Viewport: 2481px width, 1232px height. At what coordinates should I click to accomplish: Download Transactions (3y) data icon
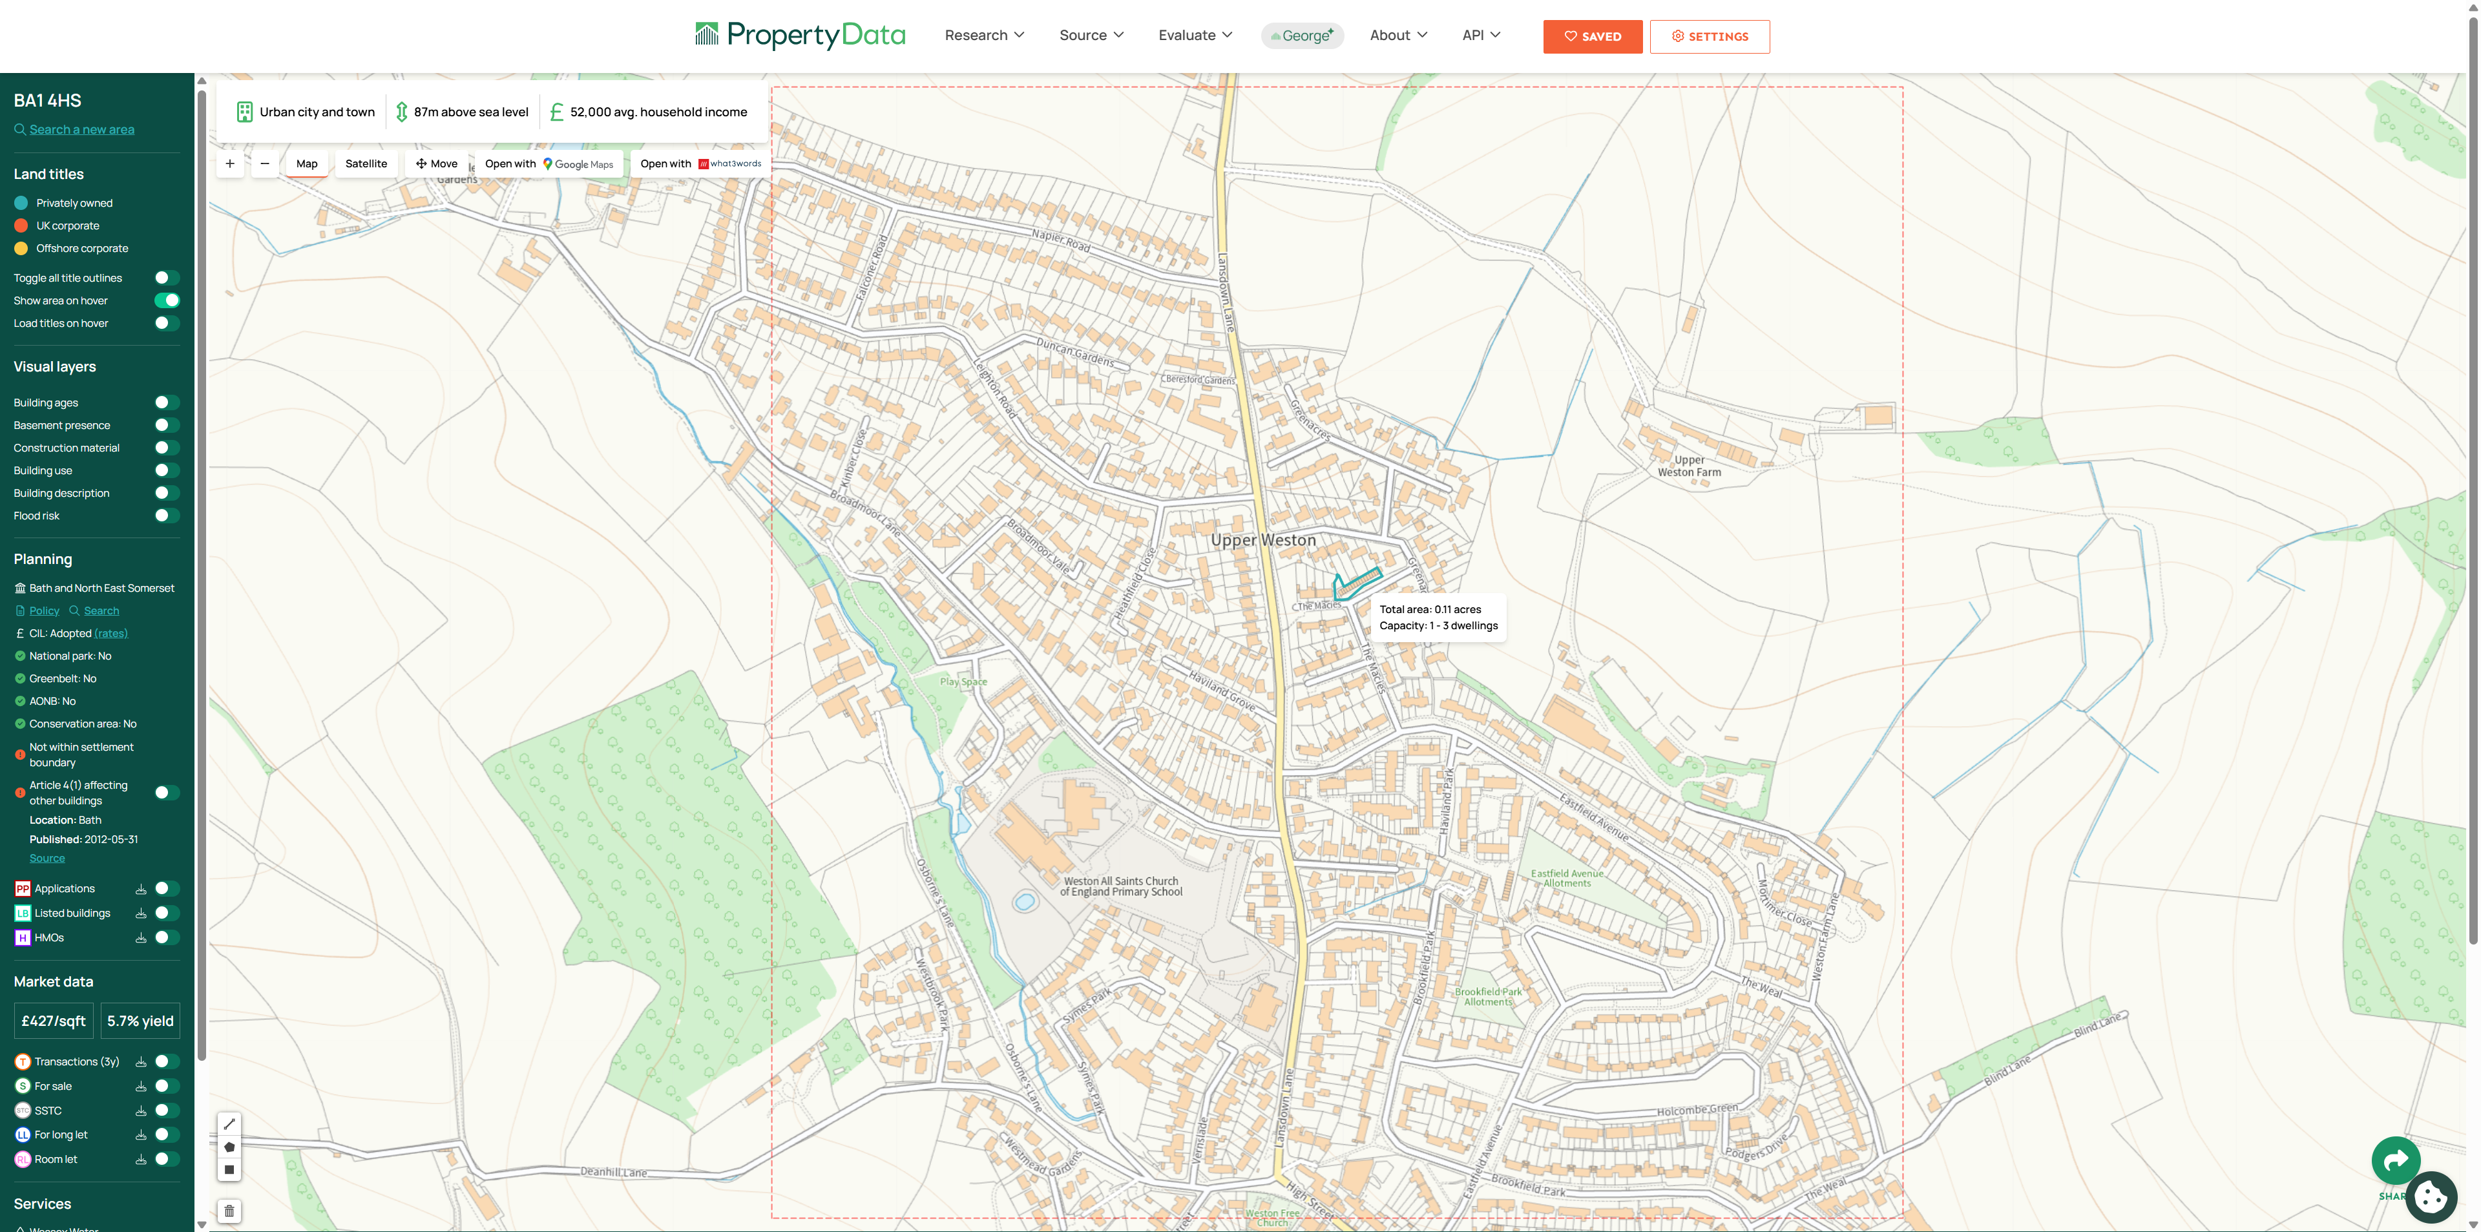pos(141,1061)
